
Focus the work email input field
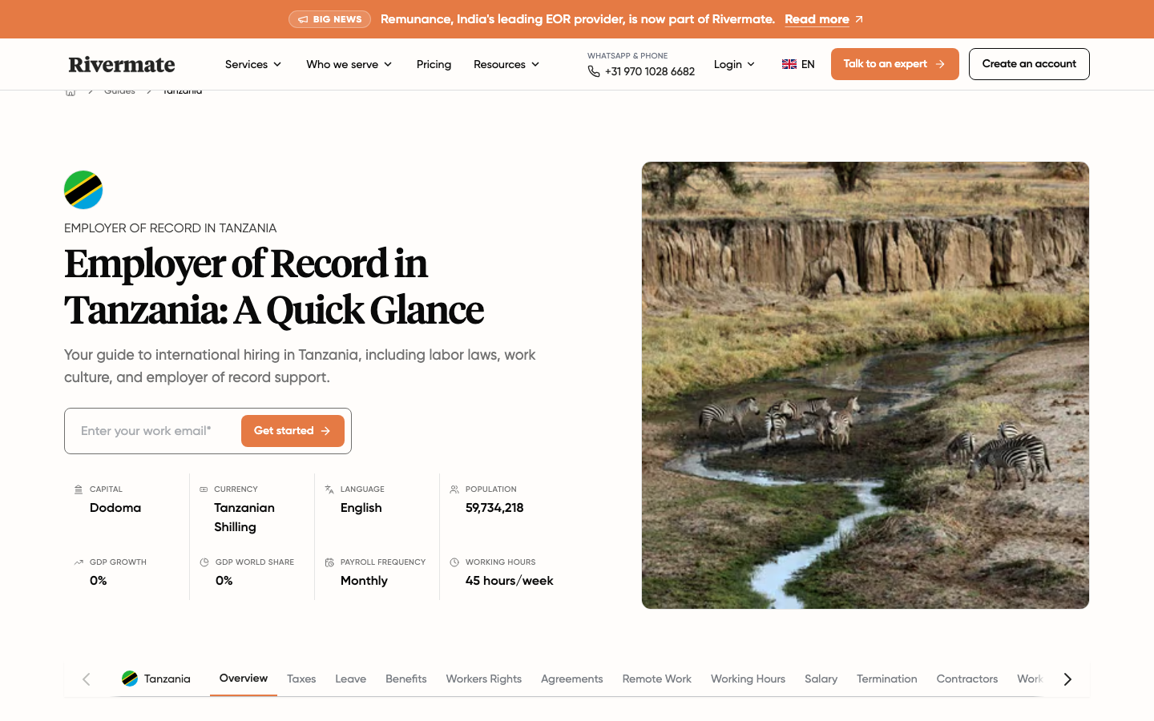153,431
